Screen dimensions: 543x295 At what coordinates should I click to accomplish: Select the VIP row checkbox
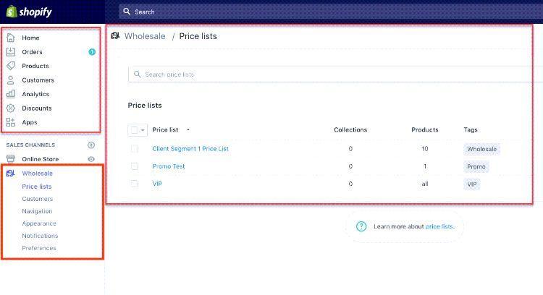135,184
